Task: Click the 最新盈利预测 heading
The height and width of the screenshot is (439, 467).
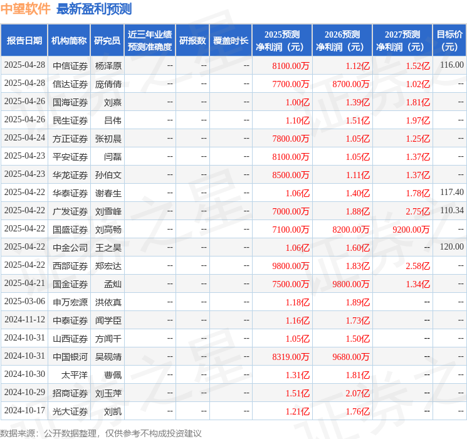Action: pos(94,9)
